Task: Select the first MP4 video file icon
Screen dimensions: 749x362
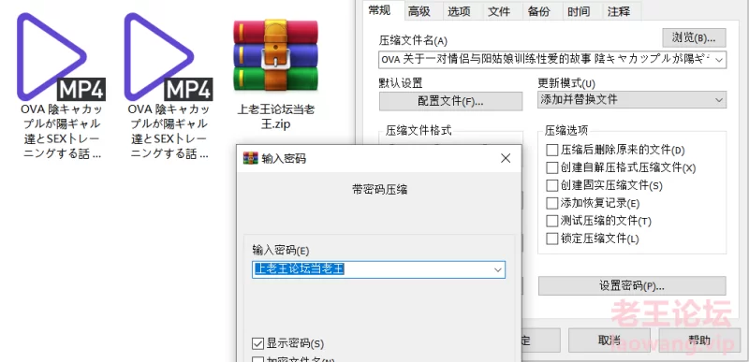Action: [61, 56]
